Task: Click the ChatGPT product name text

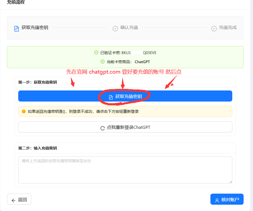Action: (x=142, y=62)
